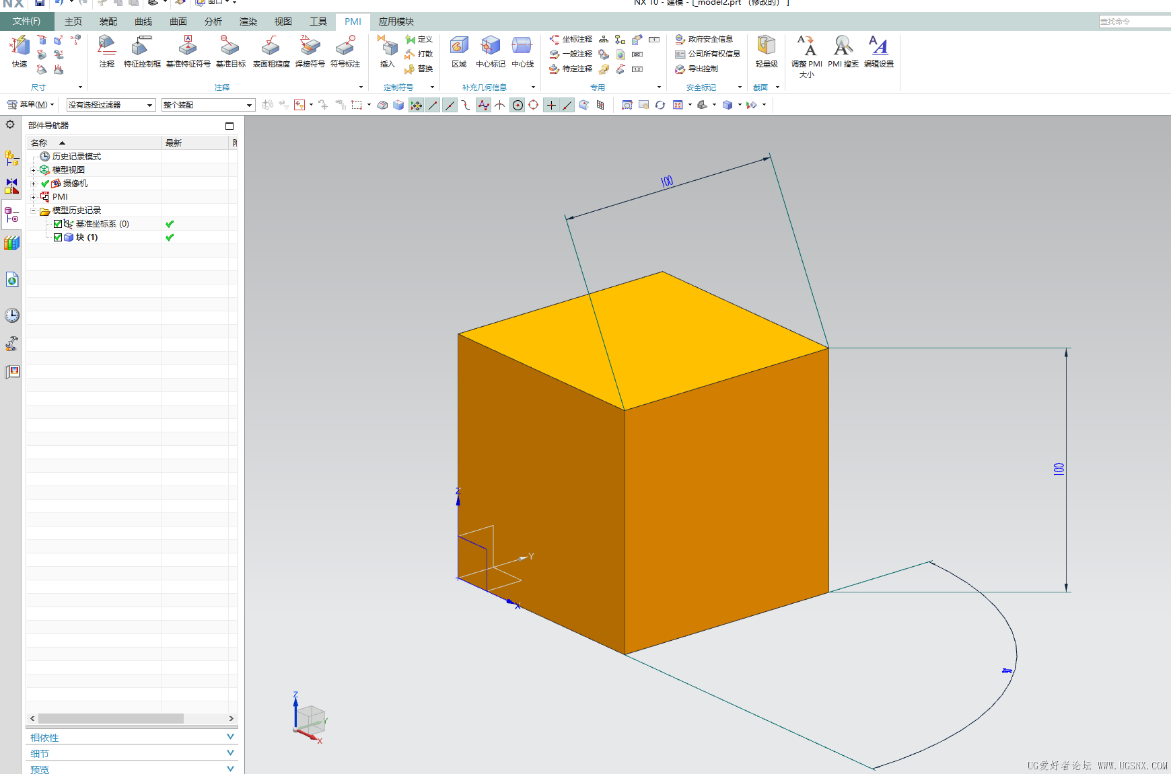Open the history clock sidebar tab
1171x774 pixels.
pos(11,315)
